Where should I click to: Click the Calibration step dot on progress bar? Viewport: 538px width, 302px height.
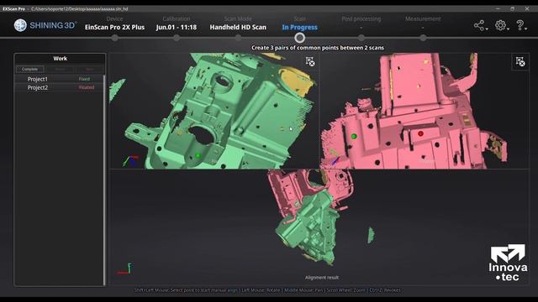pyautogui.click(x=177, y=38)
